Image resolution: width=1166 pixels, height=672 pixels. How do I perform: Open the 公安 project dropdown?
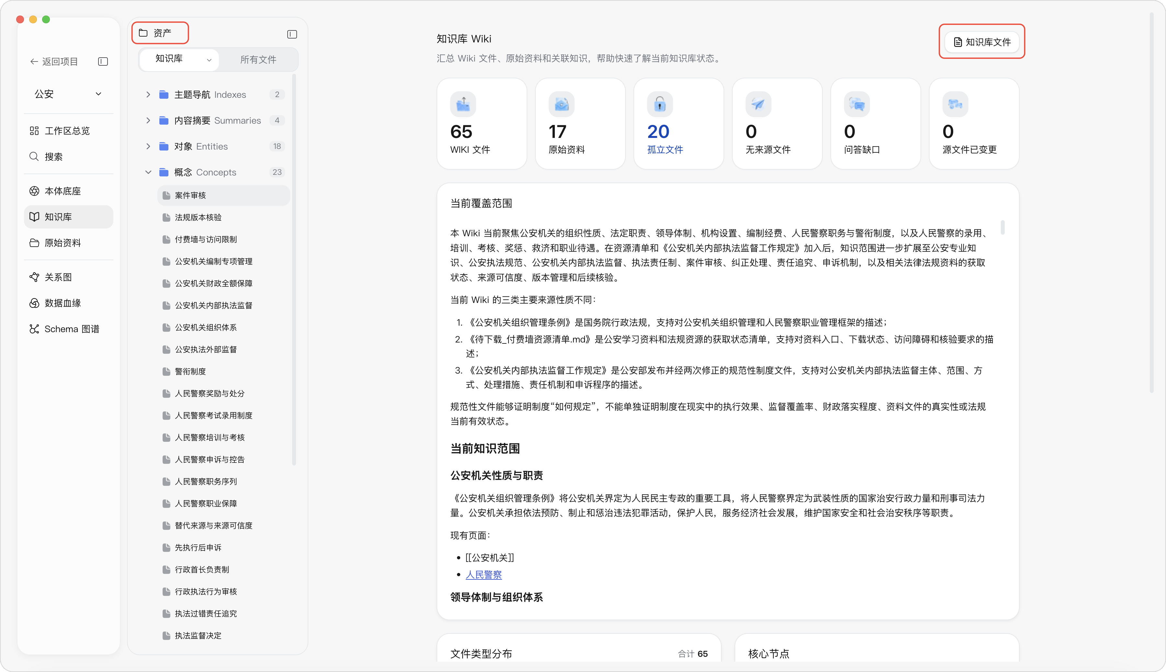point(68,94)
